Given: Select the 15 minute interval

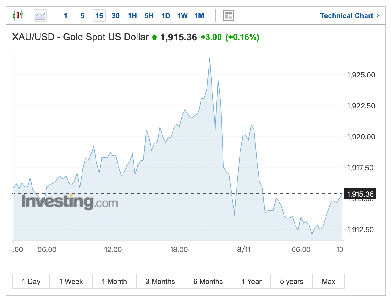Looking at the screenshot, I should coord(99,16).
